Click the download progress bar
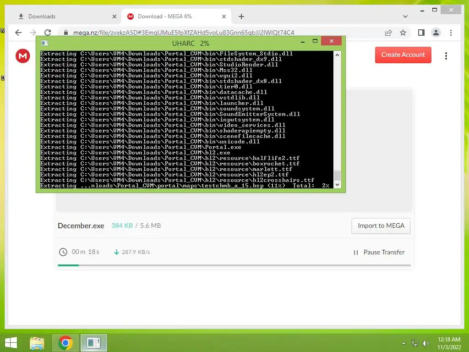Image resolution: width=469 pixels, height=352 pixels. click(x=234, y=265)
